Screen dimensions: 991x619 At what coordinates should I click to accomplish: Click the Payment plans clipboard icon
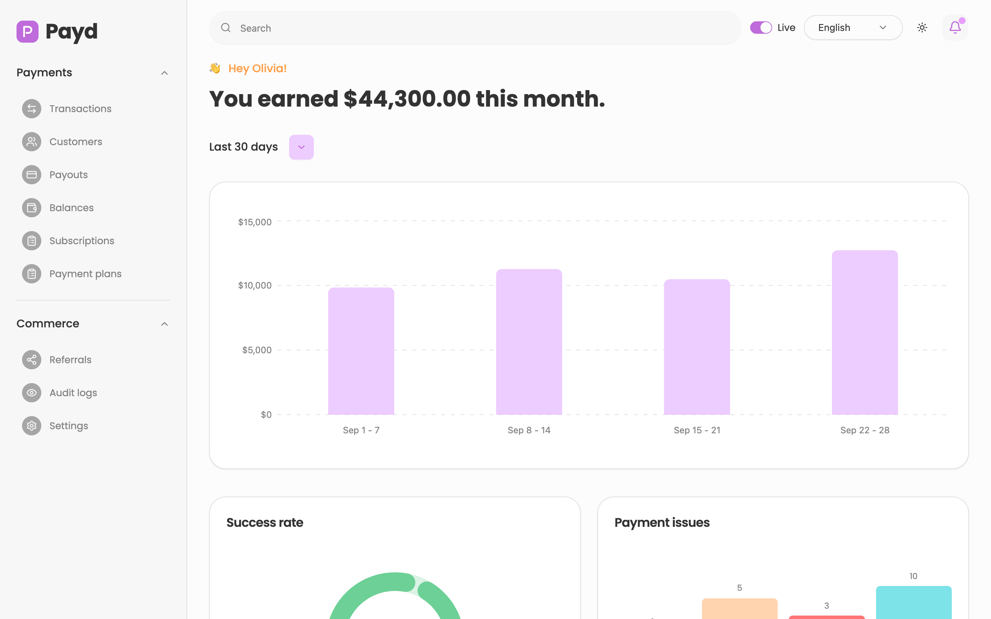tap(32, 274)
